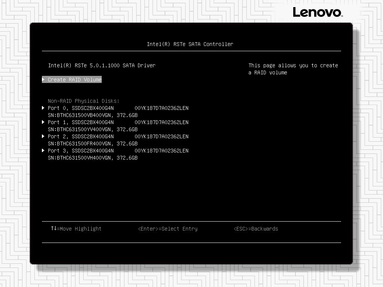This screenshot has width=383, height=287.
Task: Click the triangle icon next to Port 3
Action: 43,150
